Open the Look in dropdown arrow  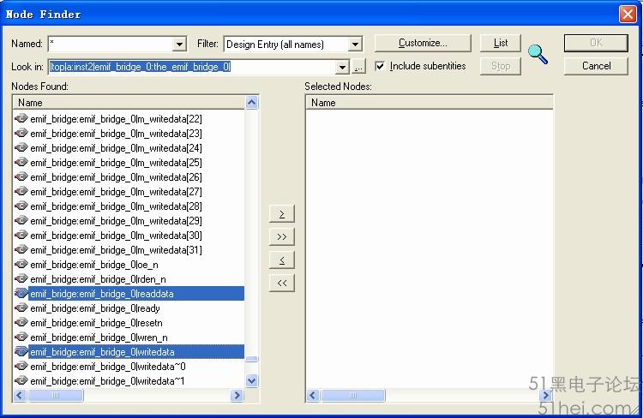[342, 67]
